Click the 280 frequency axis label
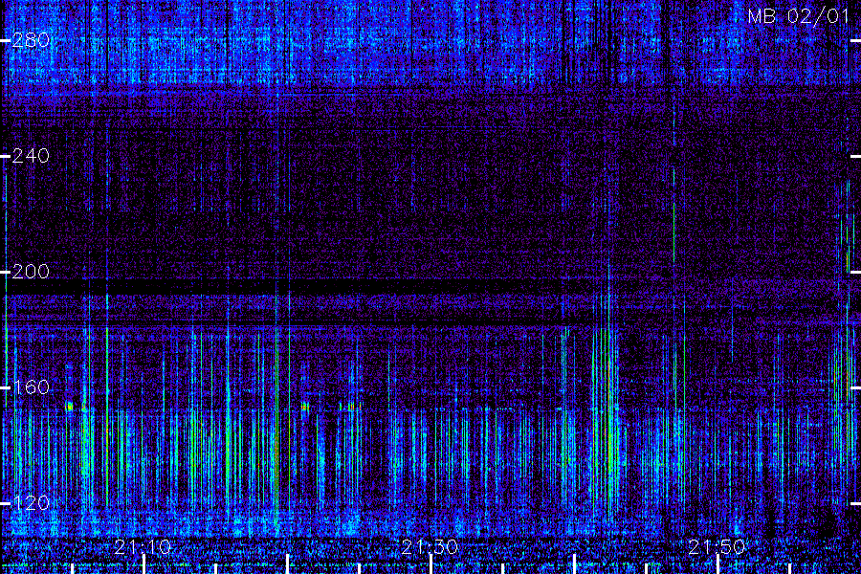Image resolution: width=861 pixels, height=574 pixels. 31,40
